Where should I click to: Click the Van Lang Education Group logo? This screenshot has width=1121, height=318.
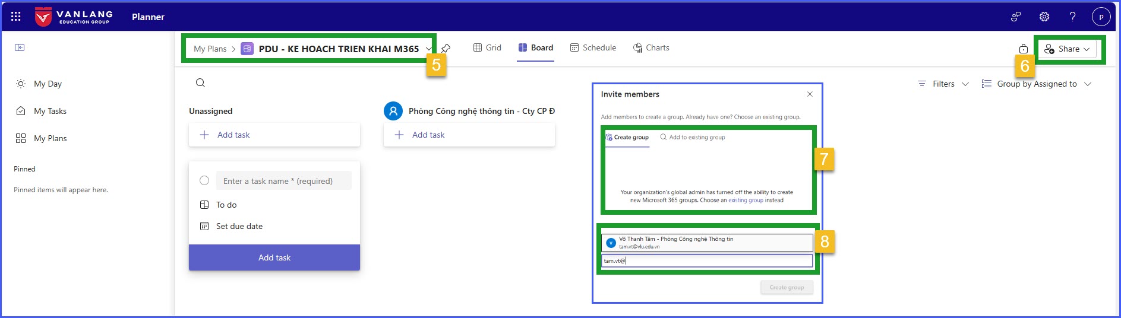(74, 17)
